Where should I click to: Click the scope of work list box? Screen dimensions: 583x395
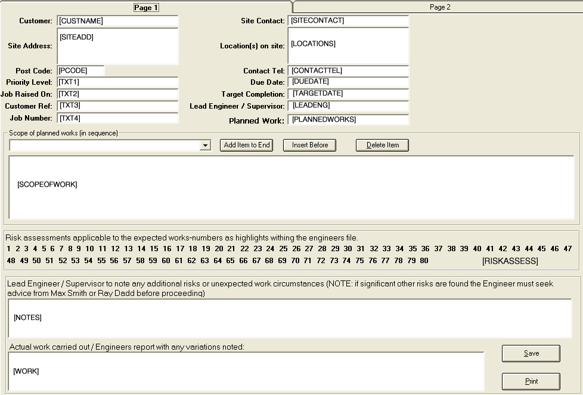point(291,187)
